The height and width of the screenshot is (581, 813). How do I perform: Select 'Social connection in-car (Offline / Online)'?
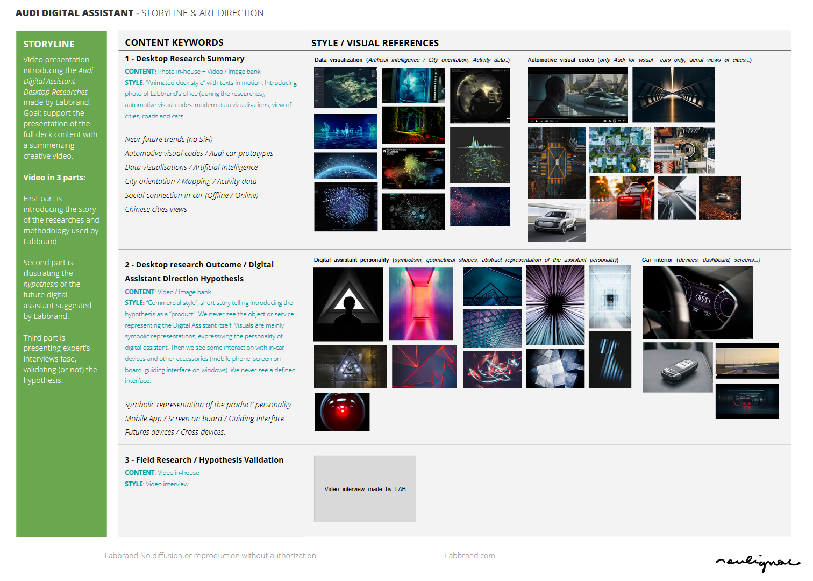pyautogui.click(x=191, y=195)
